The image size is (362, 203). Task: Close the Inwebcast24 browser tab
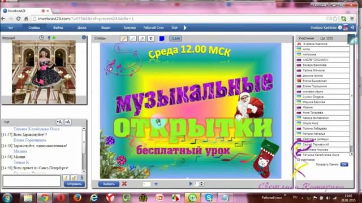point(48,11)
